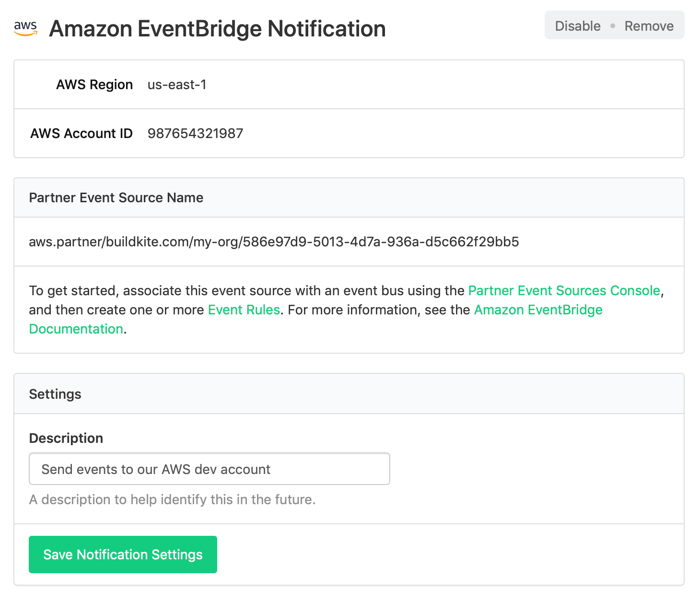This screenshot has height=601, width=699.
Task: Click the us-east-1 region value
Action: click(177, 84)
